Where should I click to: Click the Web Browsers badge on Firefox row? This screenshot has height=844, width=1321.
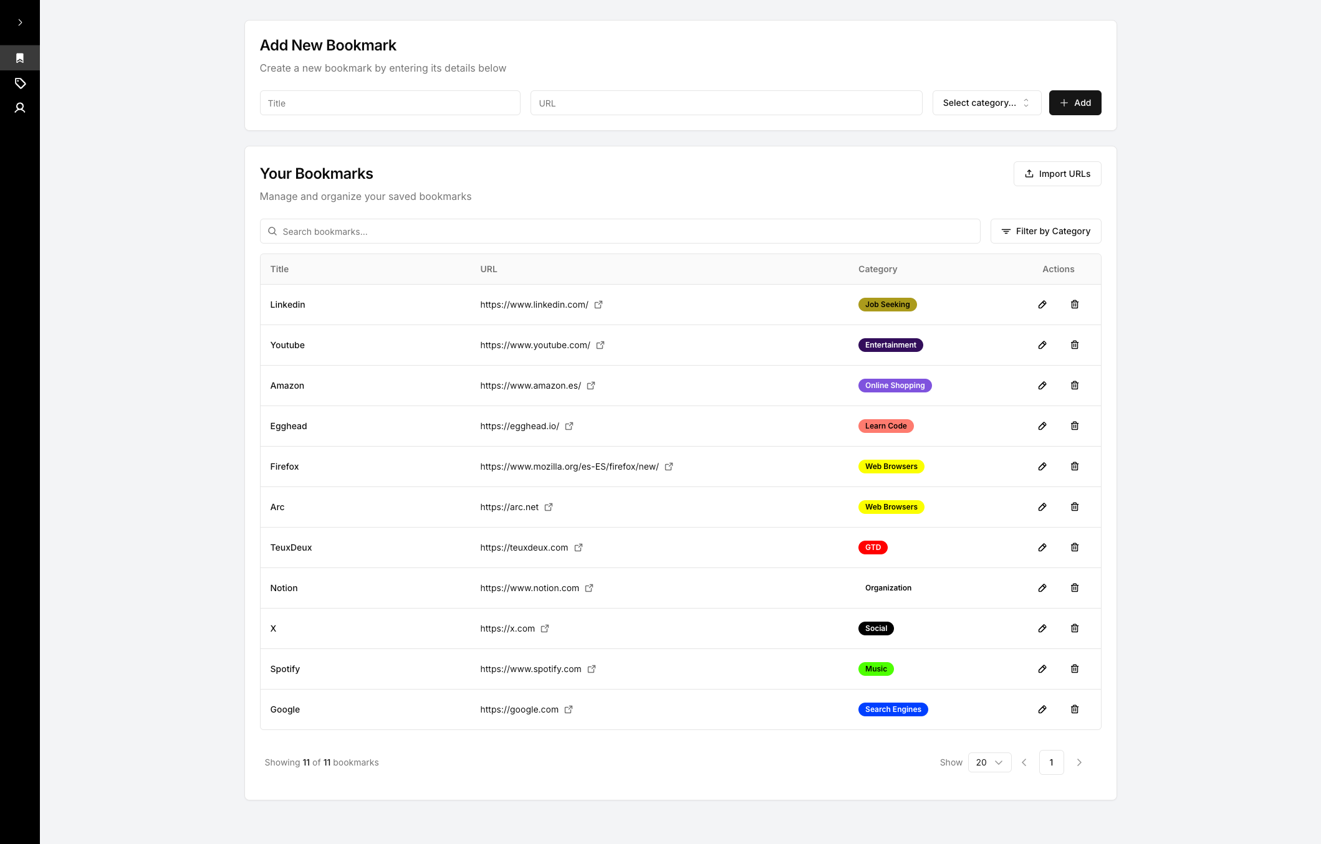click(x=891, y=466)
